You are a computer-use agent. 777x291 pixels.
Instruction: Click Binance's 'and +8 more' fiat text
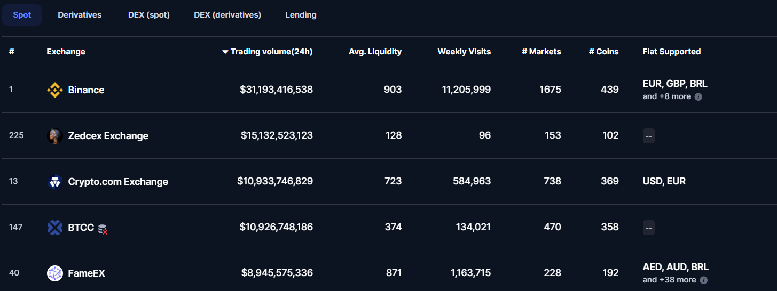[x=666, y=96]
